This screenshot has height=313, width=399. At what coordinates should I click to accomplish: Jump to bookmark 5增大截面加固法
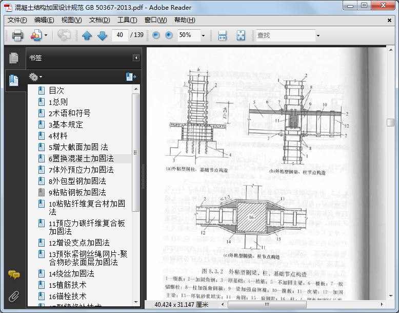tap(78, 147)
